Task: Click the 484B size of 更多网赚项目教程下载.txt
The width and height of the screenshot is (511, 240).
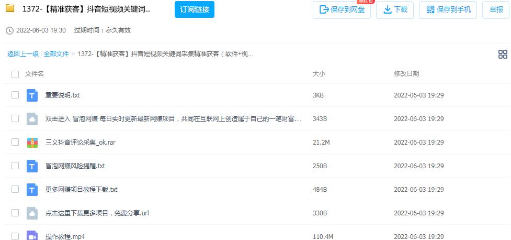Action: pos(320,189)
